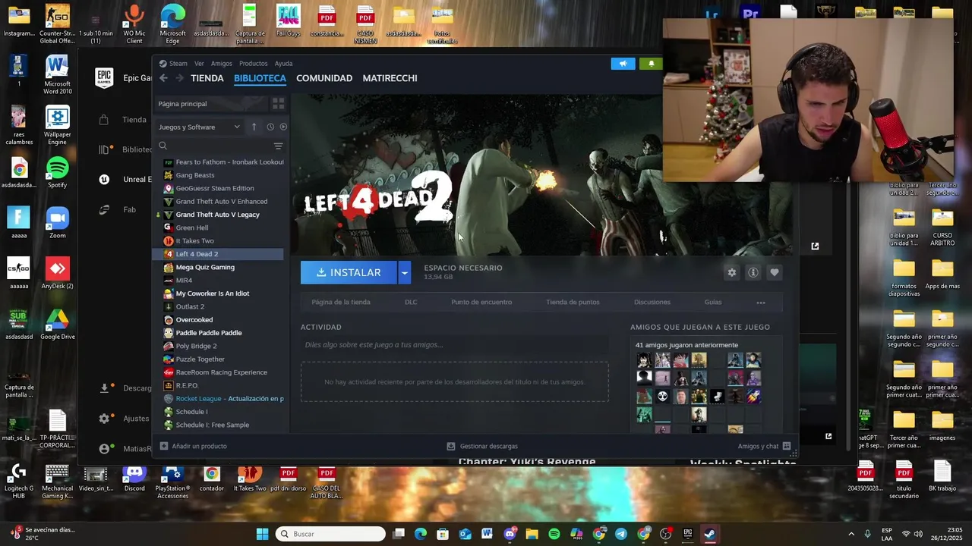Toggle Left 4 Dead 2 favorite heart
This screenshot has height=546, width=972.
point(774,272)
